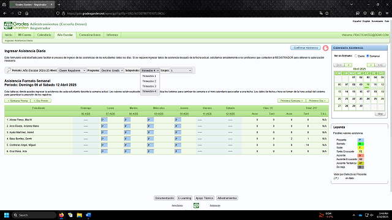Click the Apoyo Técnico footer button

click(x=204, y=198)
